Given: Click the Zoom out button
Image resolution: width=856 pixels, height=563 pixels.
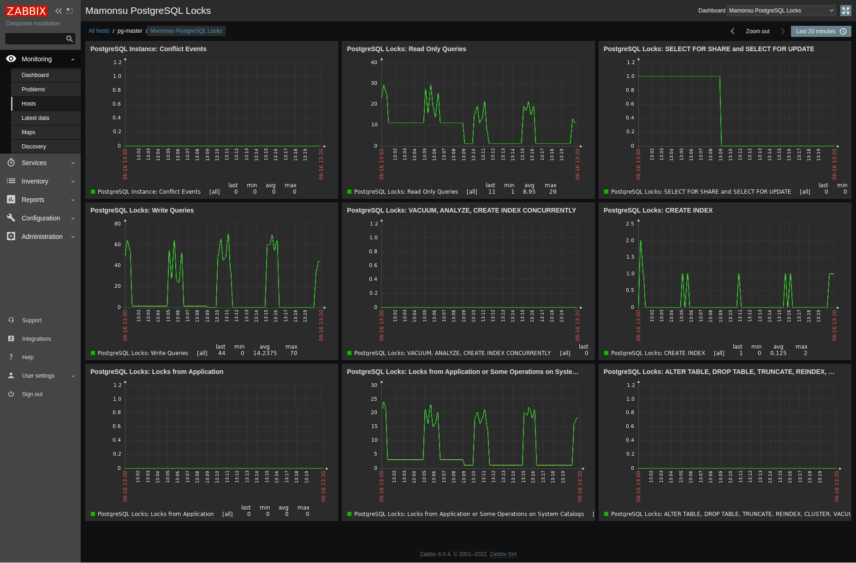Looking at the screenshot, I should click(757, 31).
